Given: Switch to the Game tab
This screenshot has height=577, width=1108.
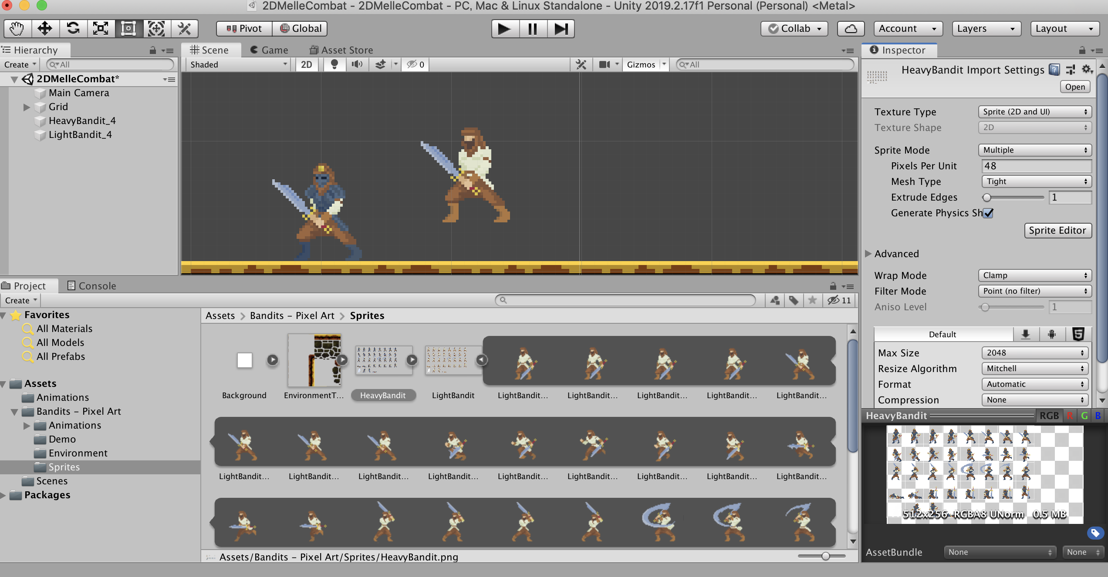Looking at the screenshot, I should click(269, 50).
